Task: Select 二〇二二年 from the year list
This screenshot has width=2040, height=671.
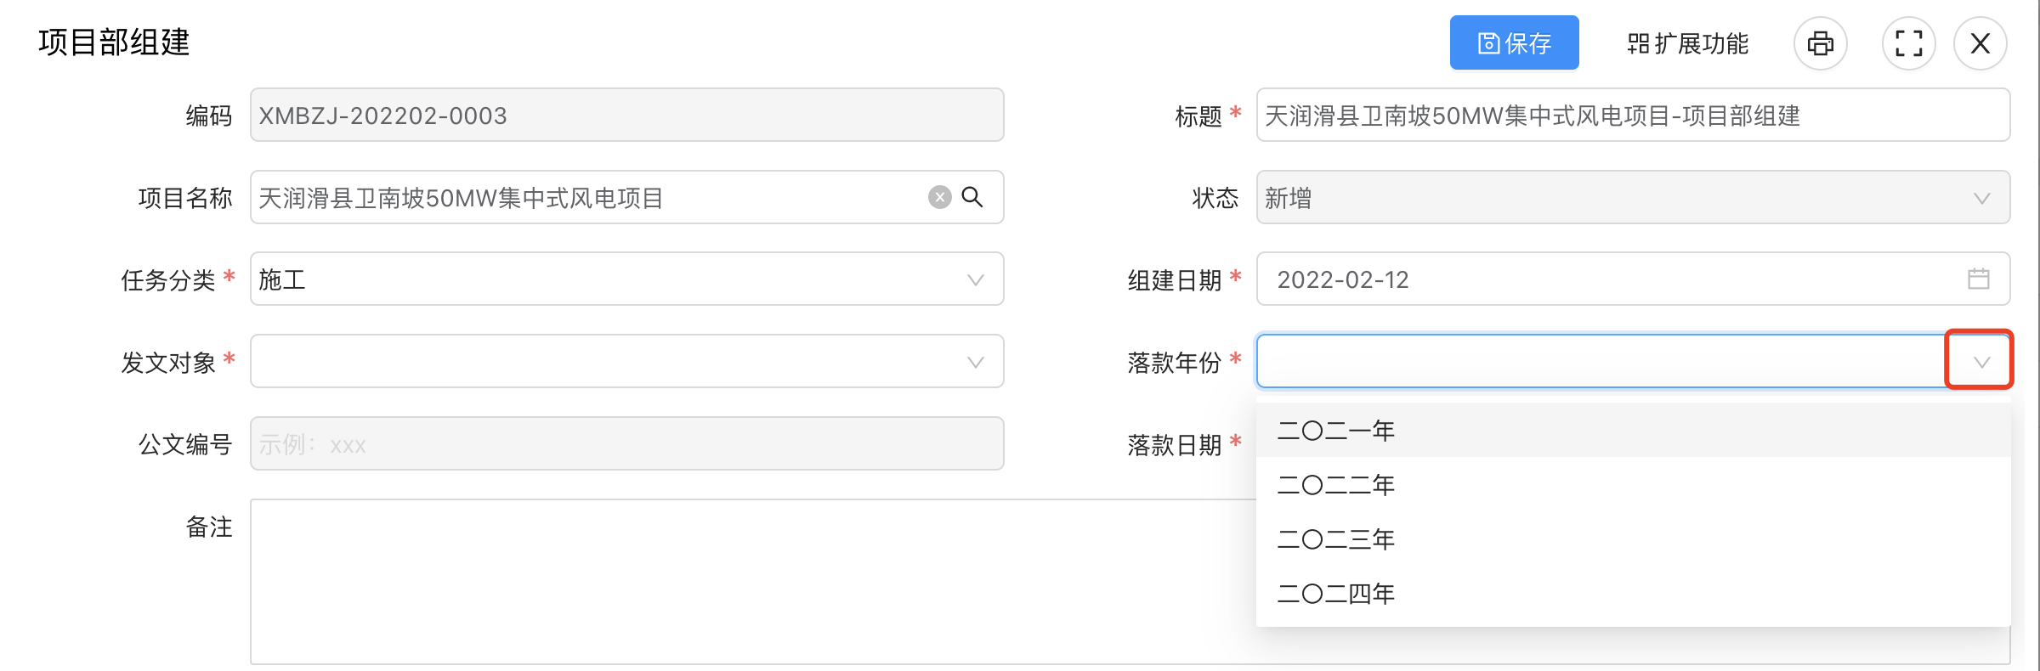Action: [x=1633, y=485]
